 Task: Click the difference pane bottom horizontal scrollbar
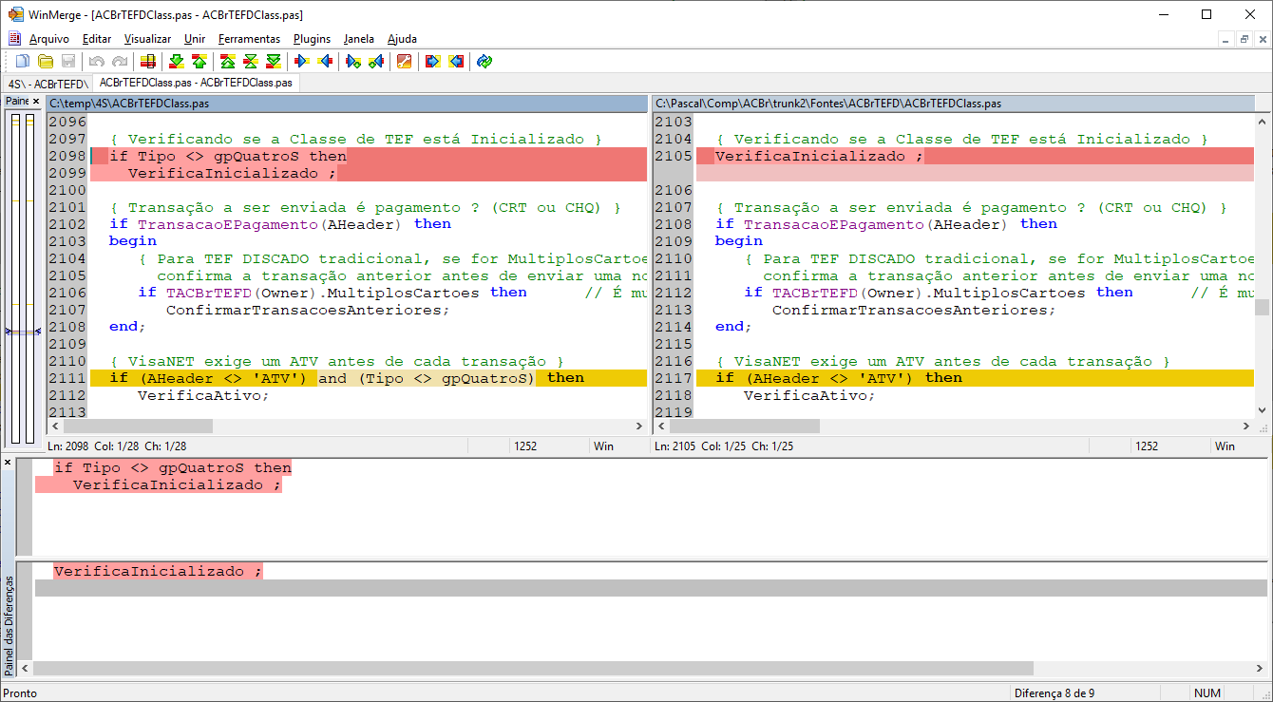point(533,668)
